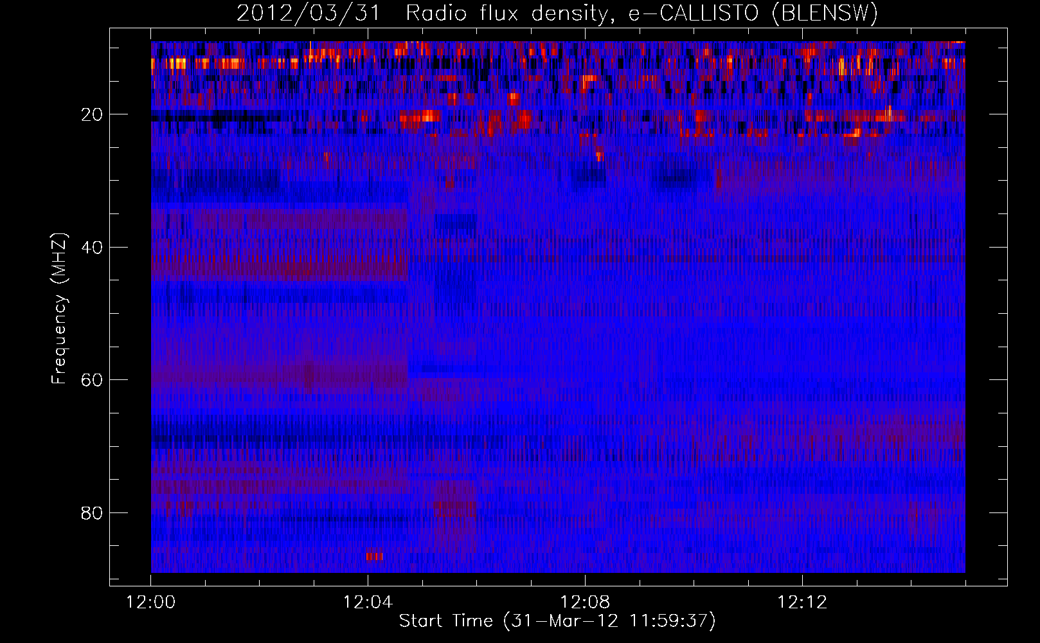Click the '20' frequency tick label
The width and height of the screenshot is (1040, 643).
(x=92, y=115)
